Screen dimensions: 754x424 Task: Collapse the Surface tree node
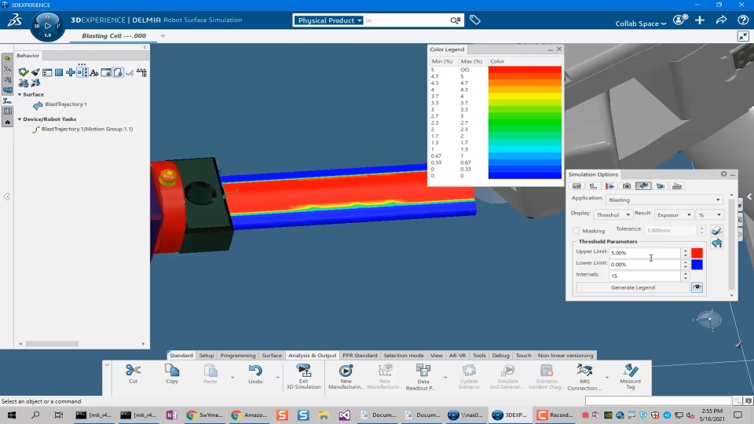click(20, 95)
